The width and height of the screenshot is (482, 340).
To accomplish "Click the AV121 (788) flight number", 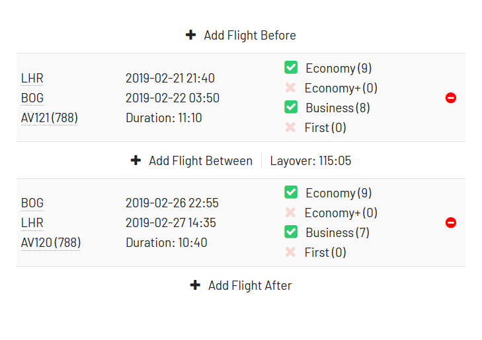I will point(49,118).
